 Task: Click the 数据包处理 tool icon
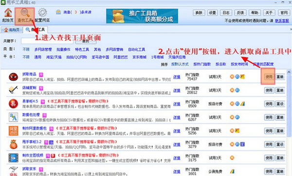click(x=14, y=117)
